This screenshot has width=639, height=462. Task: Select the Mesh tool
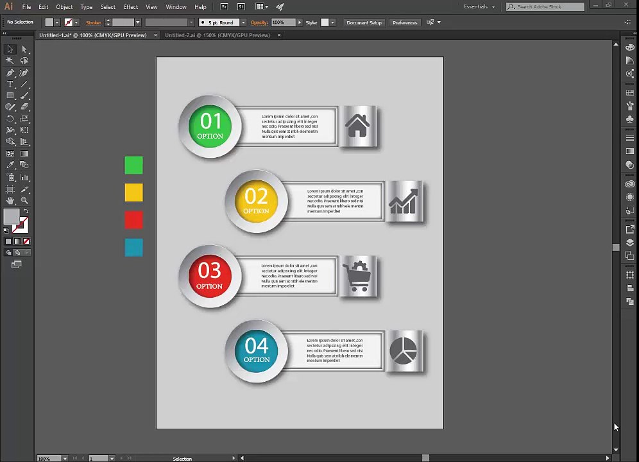[x=10, y=154]
